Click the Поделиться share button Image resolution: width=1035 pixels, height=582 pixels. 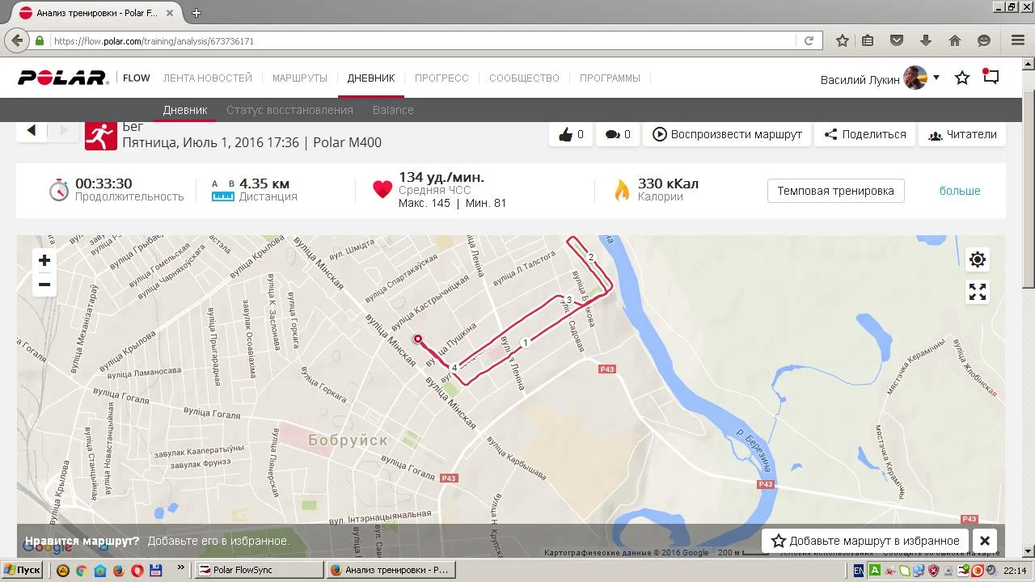point(864,134)
